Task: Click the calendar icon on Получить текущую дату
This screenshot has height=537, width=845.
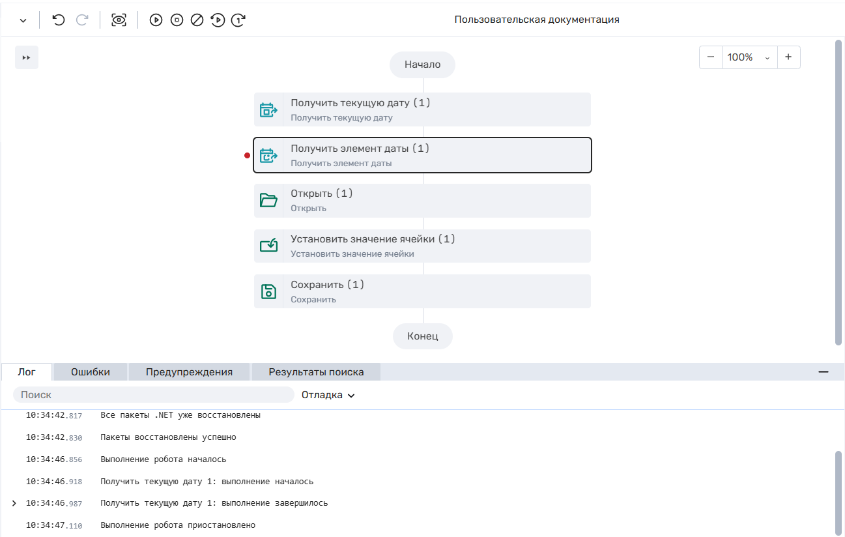Action: point(268,109)
